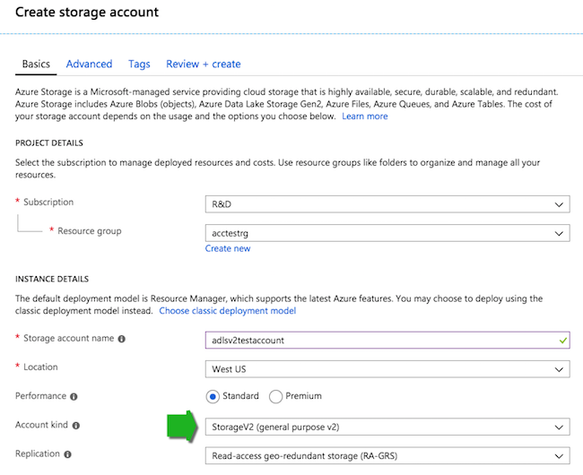Switch to the Advanced tab
583x475 pixels.
pyautogui.click(x=89, y=64)
